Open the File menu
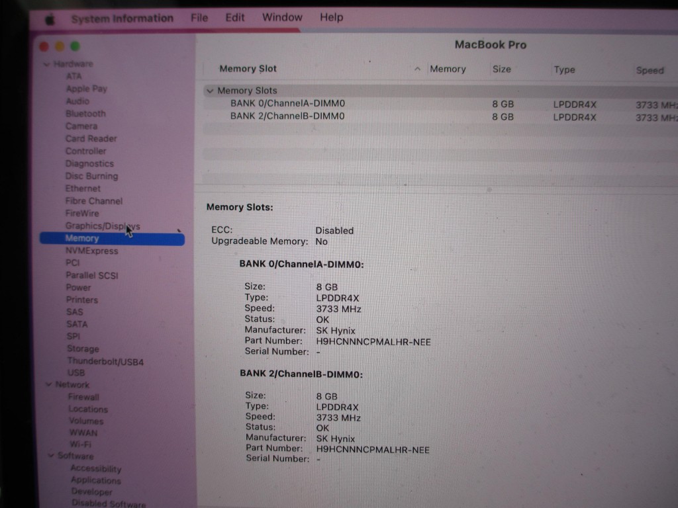The image size is (678, 508). (x=199, y=18)
